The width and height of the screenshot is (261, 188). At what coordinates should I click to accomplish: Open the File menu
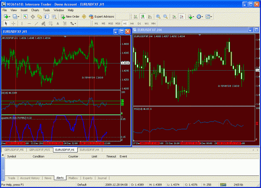(5, 10)
